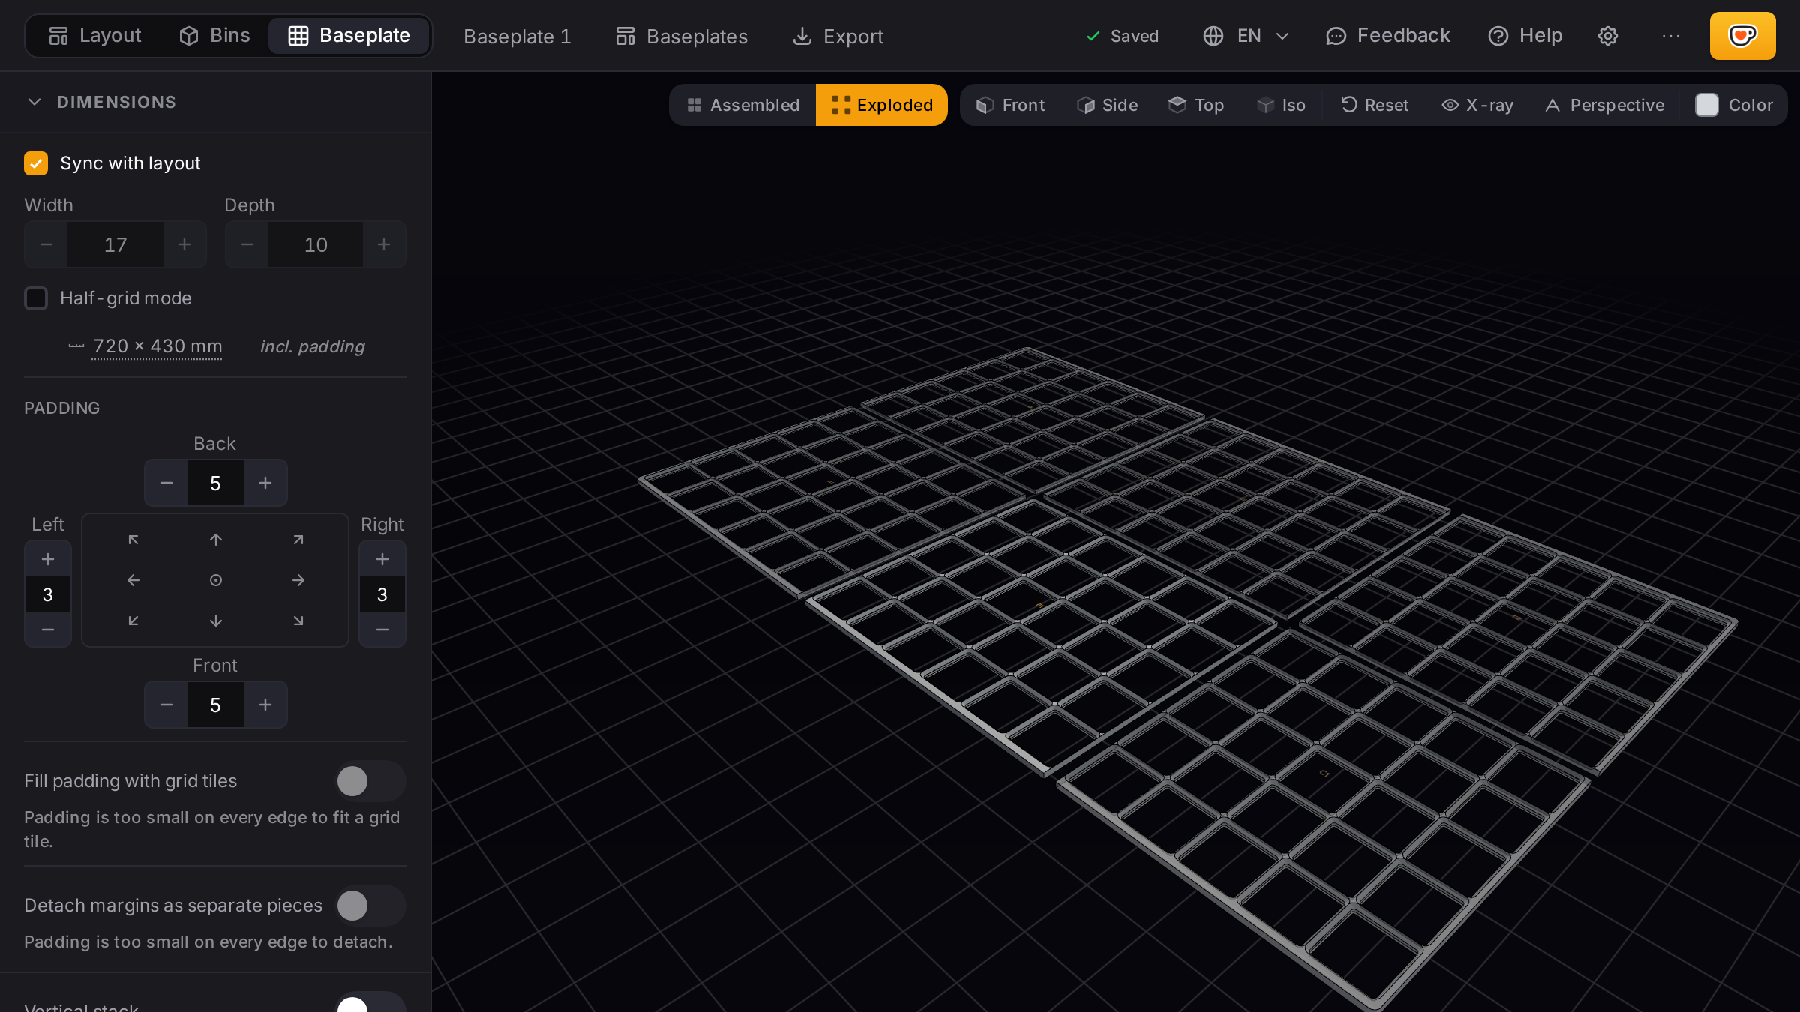This screenshot has width=1800, height=1012.
Task: Open the three-dots more menu
Action: click(1671, 36)
